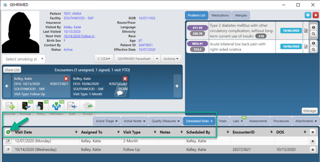Open the Quality Measures dropdown
Viewport: 320px width, 162px height.
point(166,121)
